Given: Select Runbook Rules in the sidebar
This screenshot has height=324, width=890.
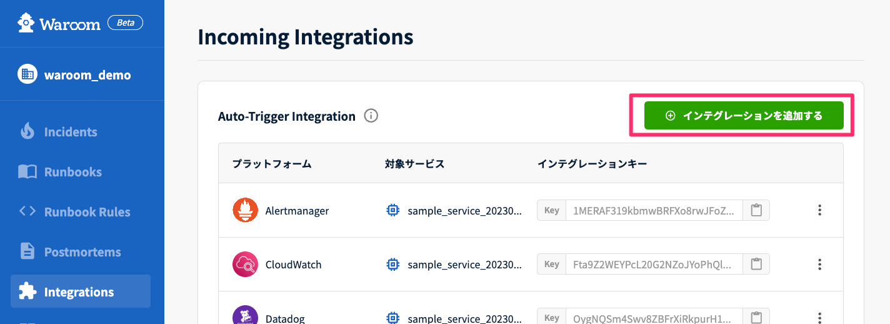Looking at the screenshot, I should (x=87, y=212).
